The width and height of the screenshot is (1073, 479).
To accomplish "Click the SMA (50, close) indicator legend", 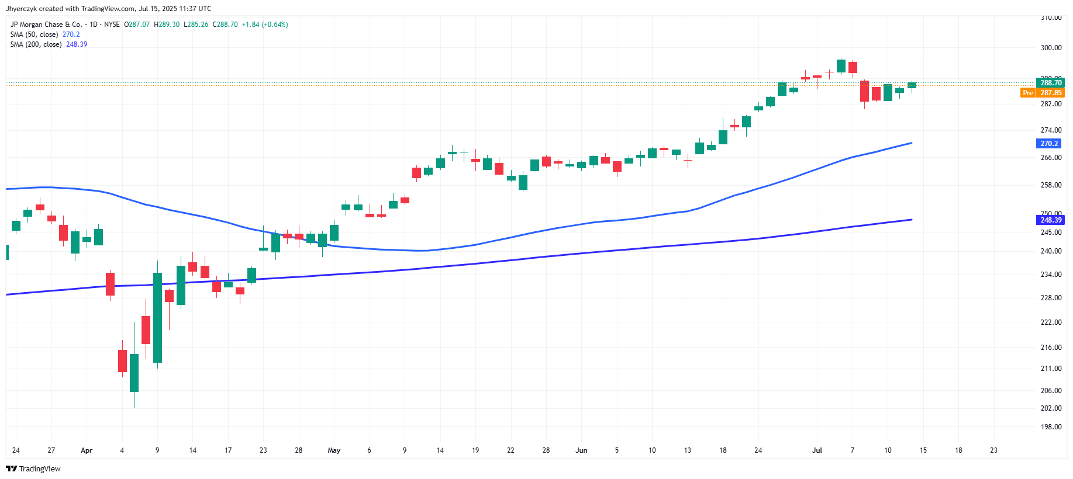I will (34, 34).
